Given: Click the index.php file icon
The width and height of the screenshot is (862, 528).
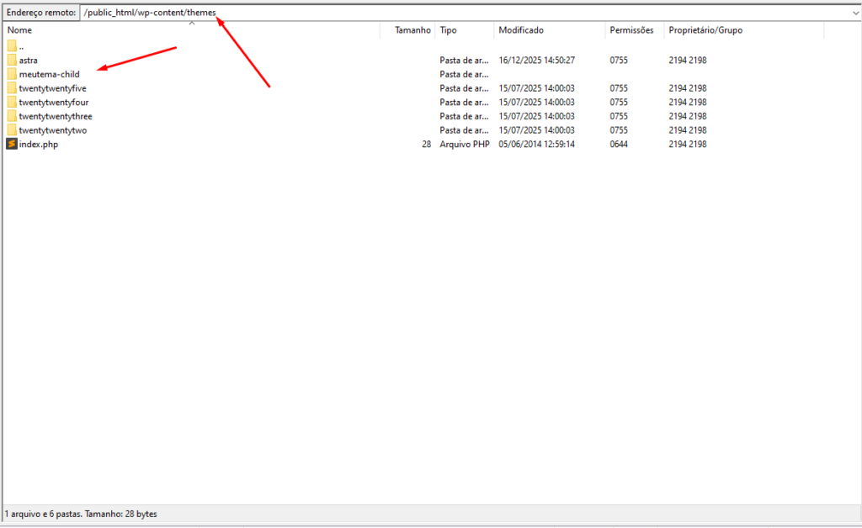Looking at the screenshot, I should [x=12, y=144].
